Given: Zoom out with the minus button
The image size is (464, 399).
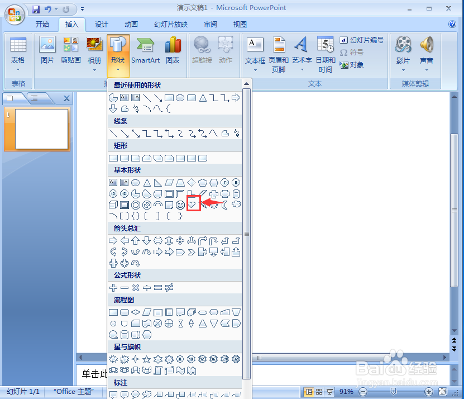Looking at the screenshot, I should pos(363,392).
